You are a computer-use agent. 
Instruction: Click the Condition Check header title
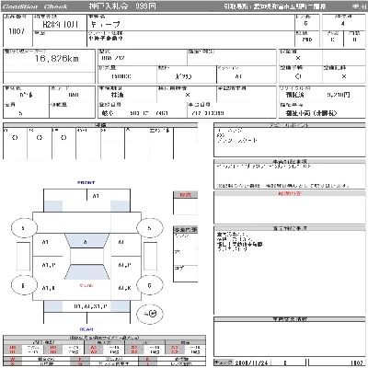[x=35, y=6]
